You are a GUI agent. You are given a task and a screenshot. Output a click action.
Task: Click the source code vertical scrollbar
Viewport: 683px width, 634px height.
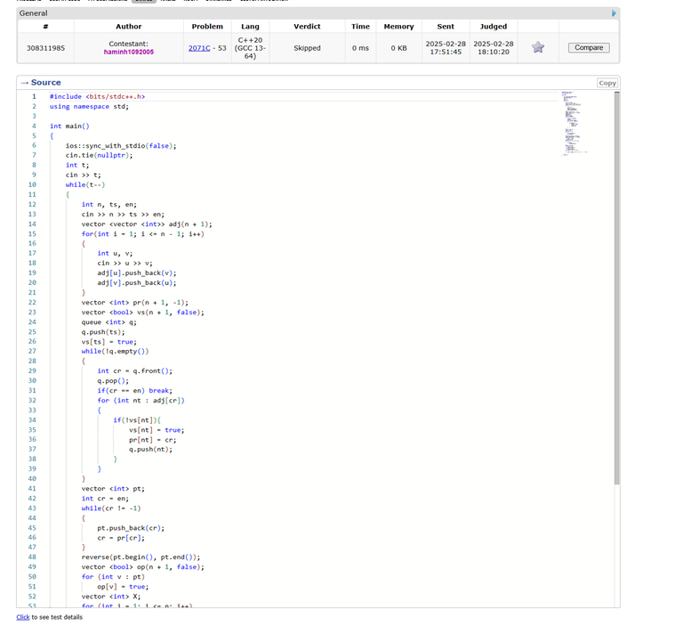pos(616,285)
